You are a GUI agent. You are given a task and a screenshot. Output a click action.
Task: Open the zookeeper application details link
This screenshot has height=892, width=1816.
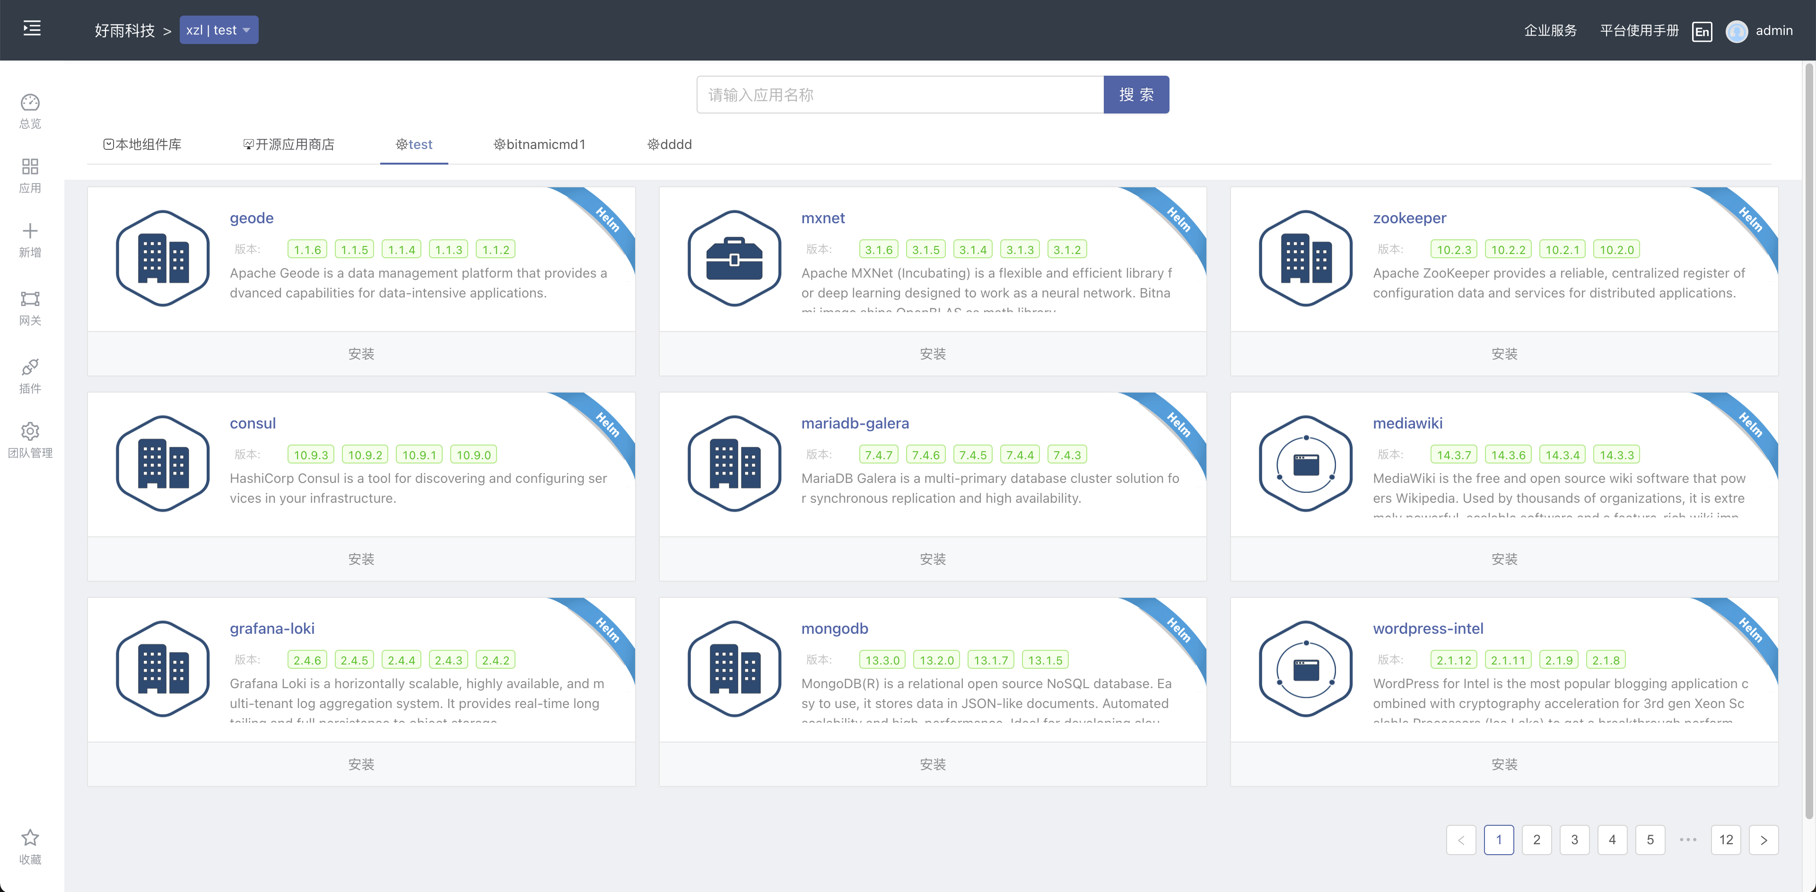click(1409, 218)
